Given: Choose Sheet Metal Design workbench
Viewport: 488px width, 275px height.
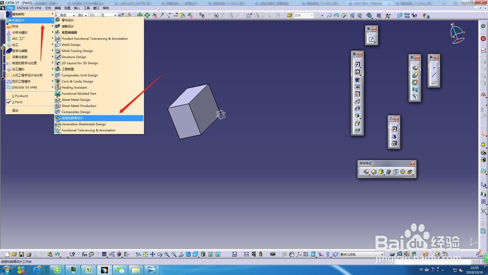Looking at the screenshot, I should coord(99,100).
